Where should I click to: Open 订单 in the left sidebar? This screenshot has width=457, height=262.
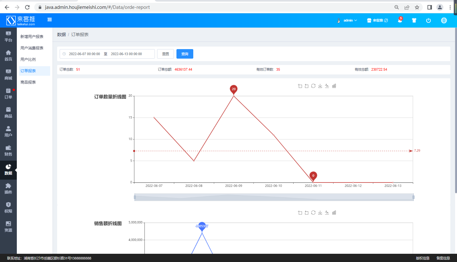8,94
